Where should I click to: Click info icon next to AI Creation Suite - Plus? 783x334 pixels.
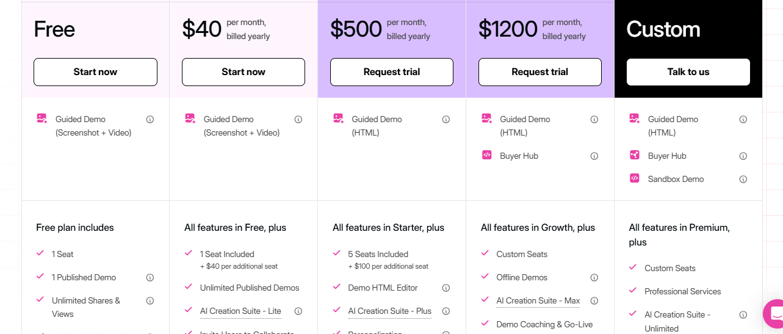point(446,311)
